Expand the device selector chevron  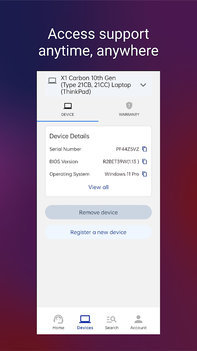point(143,85)
